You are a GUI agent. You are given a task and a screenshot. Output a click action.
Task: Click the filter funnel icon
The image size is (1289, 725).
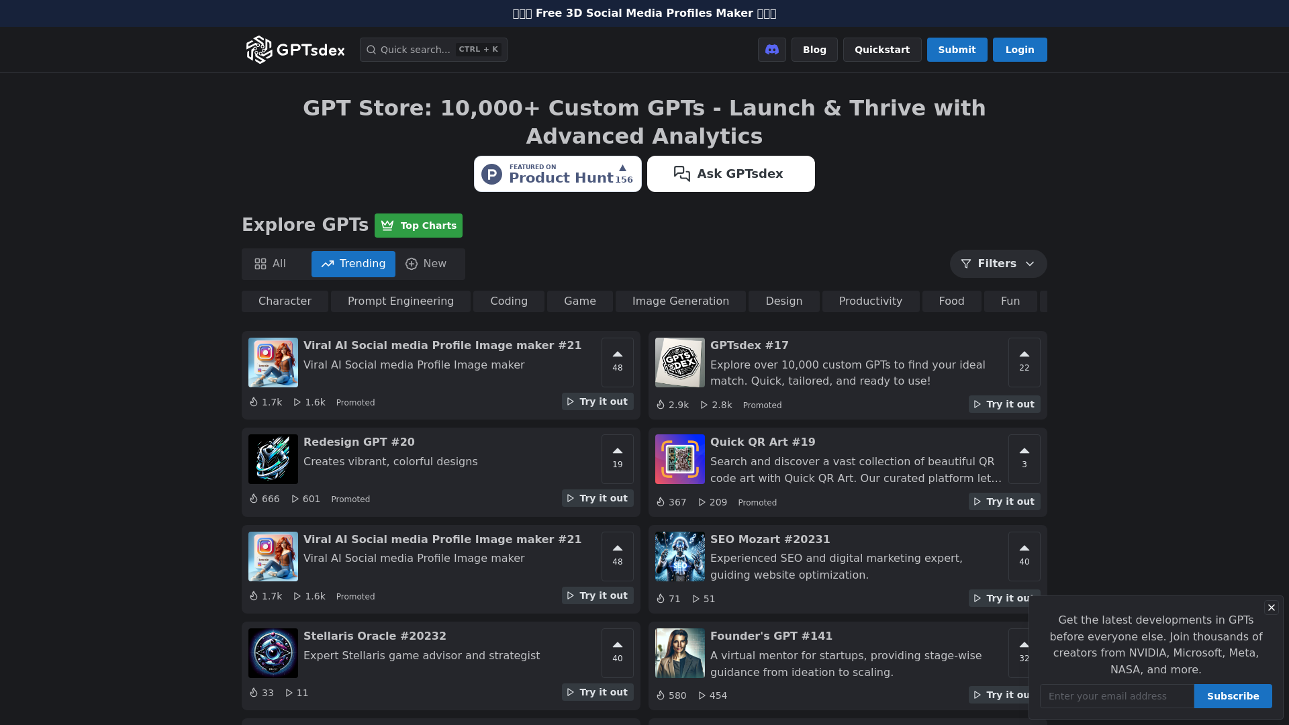966,264
